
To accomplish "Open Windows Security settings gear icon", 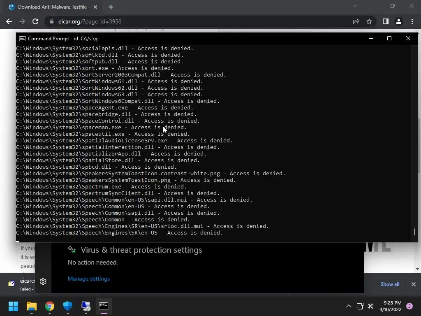I will [43, 281].
